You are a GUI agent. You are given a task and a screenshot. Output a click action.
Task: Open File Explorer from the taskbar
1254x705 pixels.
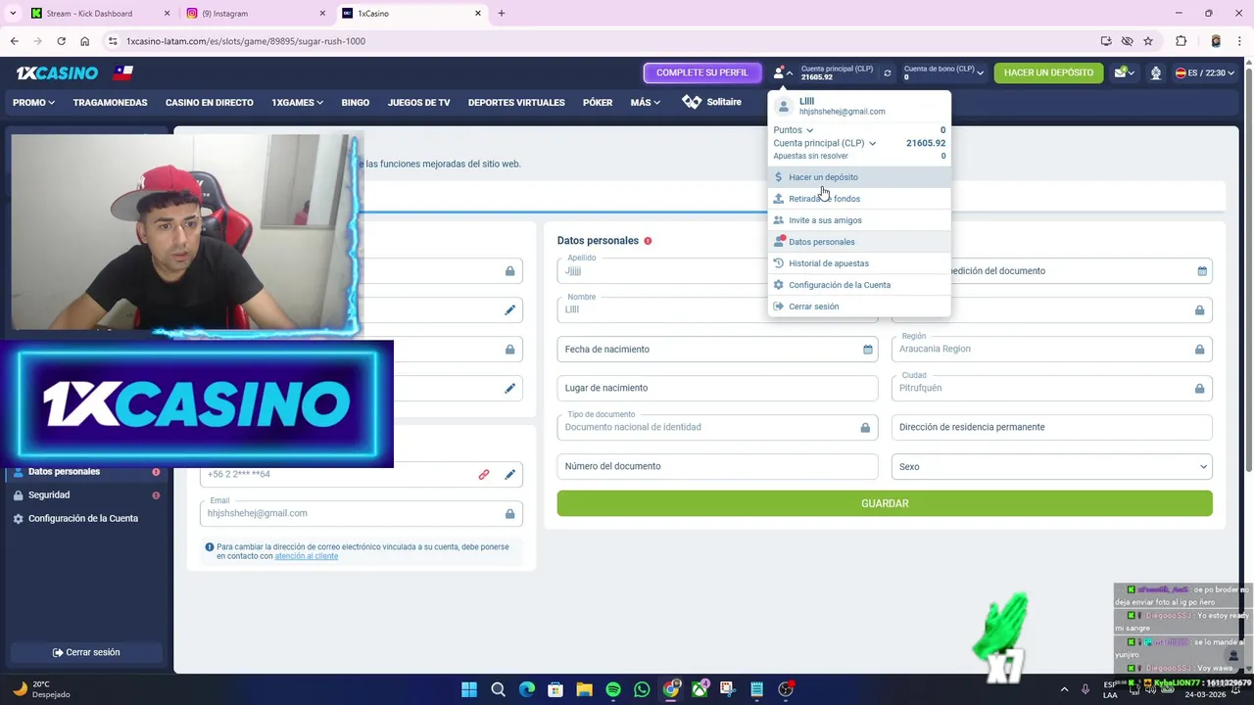pos(584,689)
